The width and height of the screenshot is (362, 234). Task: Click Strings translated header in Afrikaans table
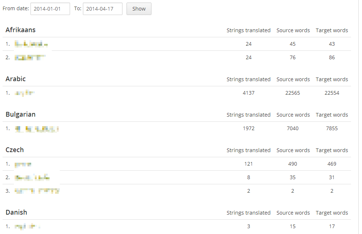[x=248, y=30]
